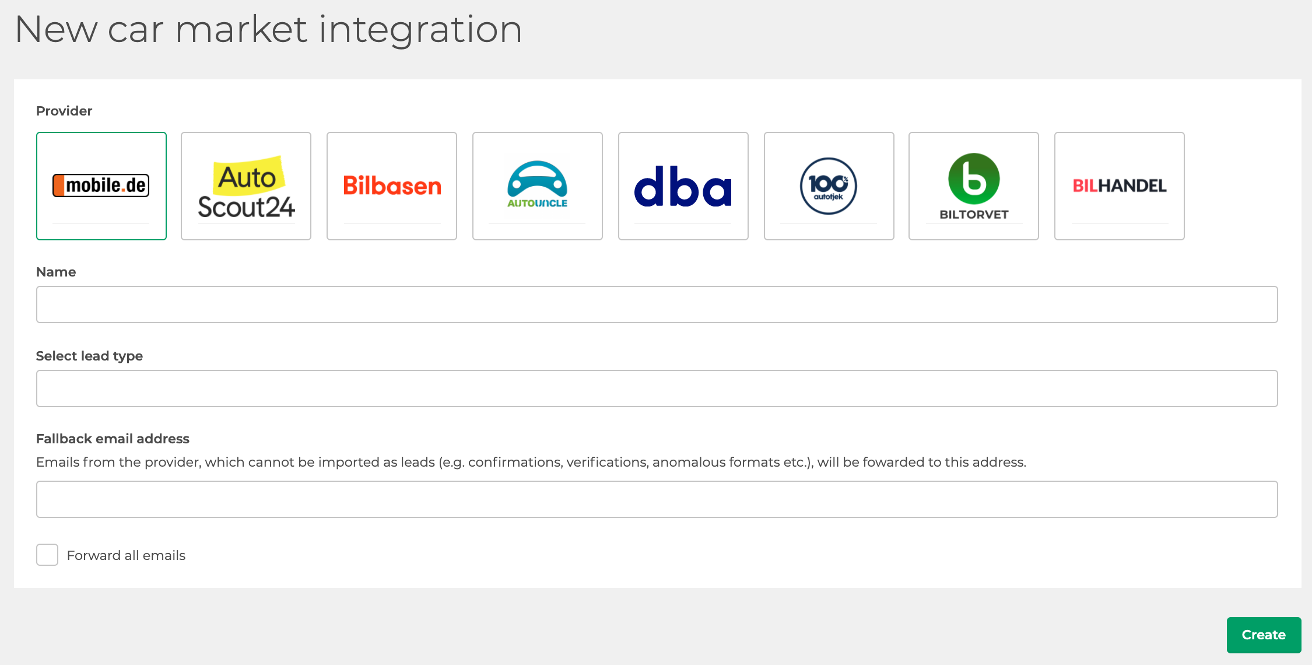Enable the Forward all emails checkbox

tap(47, 555)
